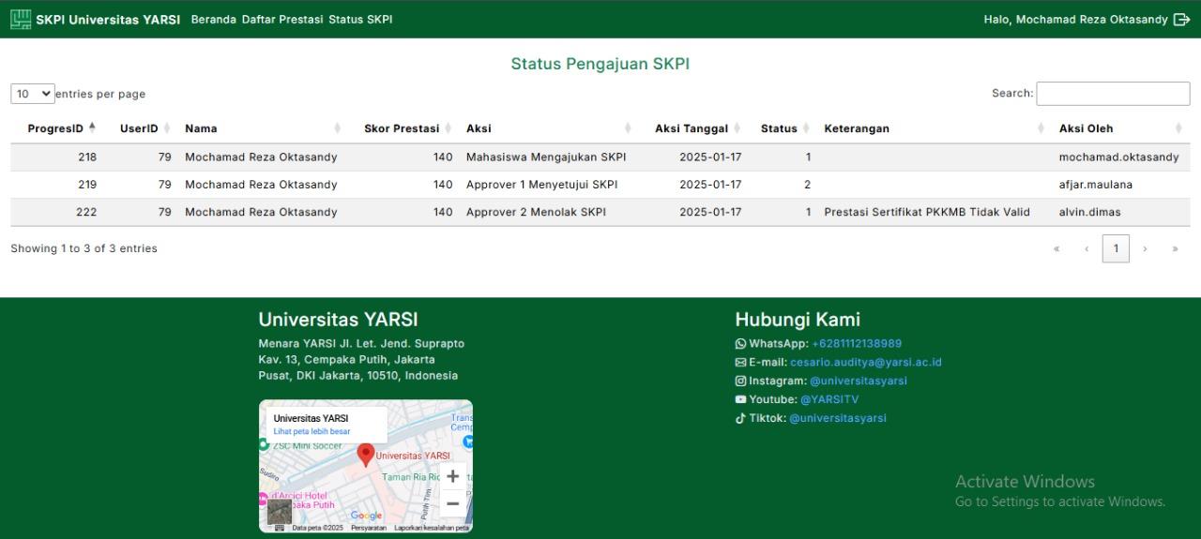Click Prestasi Sertifikat PKKMB Tidak Valid text
Screen dimensions: 1201x539
927,212
